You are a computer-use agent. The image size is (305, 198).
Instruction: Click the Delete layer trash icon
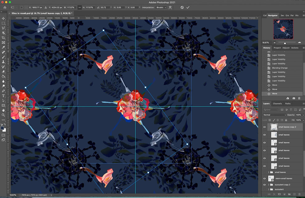click(299, 194)
